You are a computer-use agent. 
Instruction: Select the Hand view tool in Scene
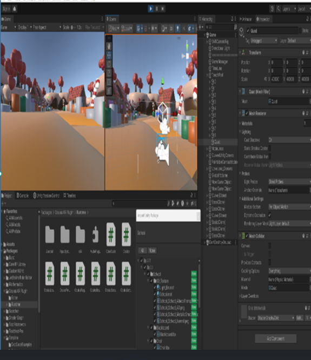pos(109,46)
